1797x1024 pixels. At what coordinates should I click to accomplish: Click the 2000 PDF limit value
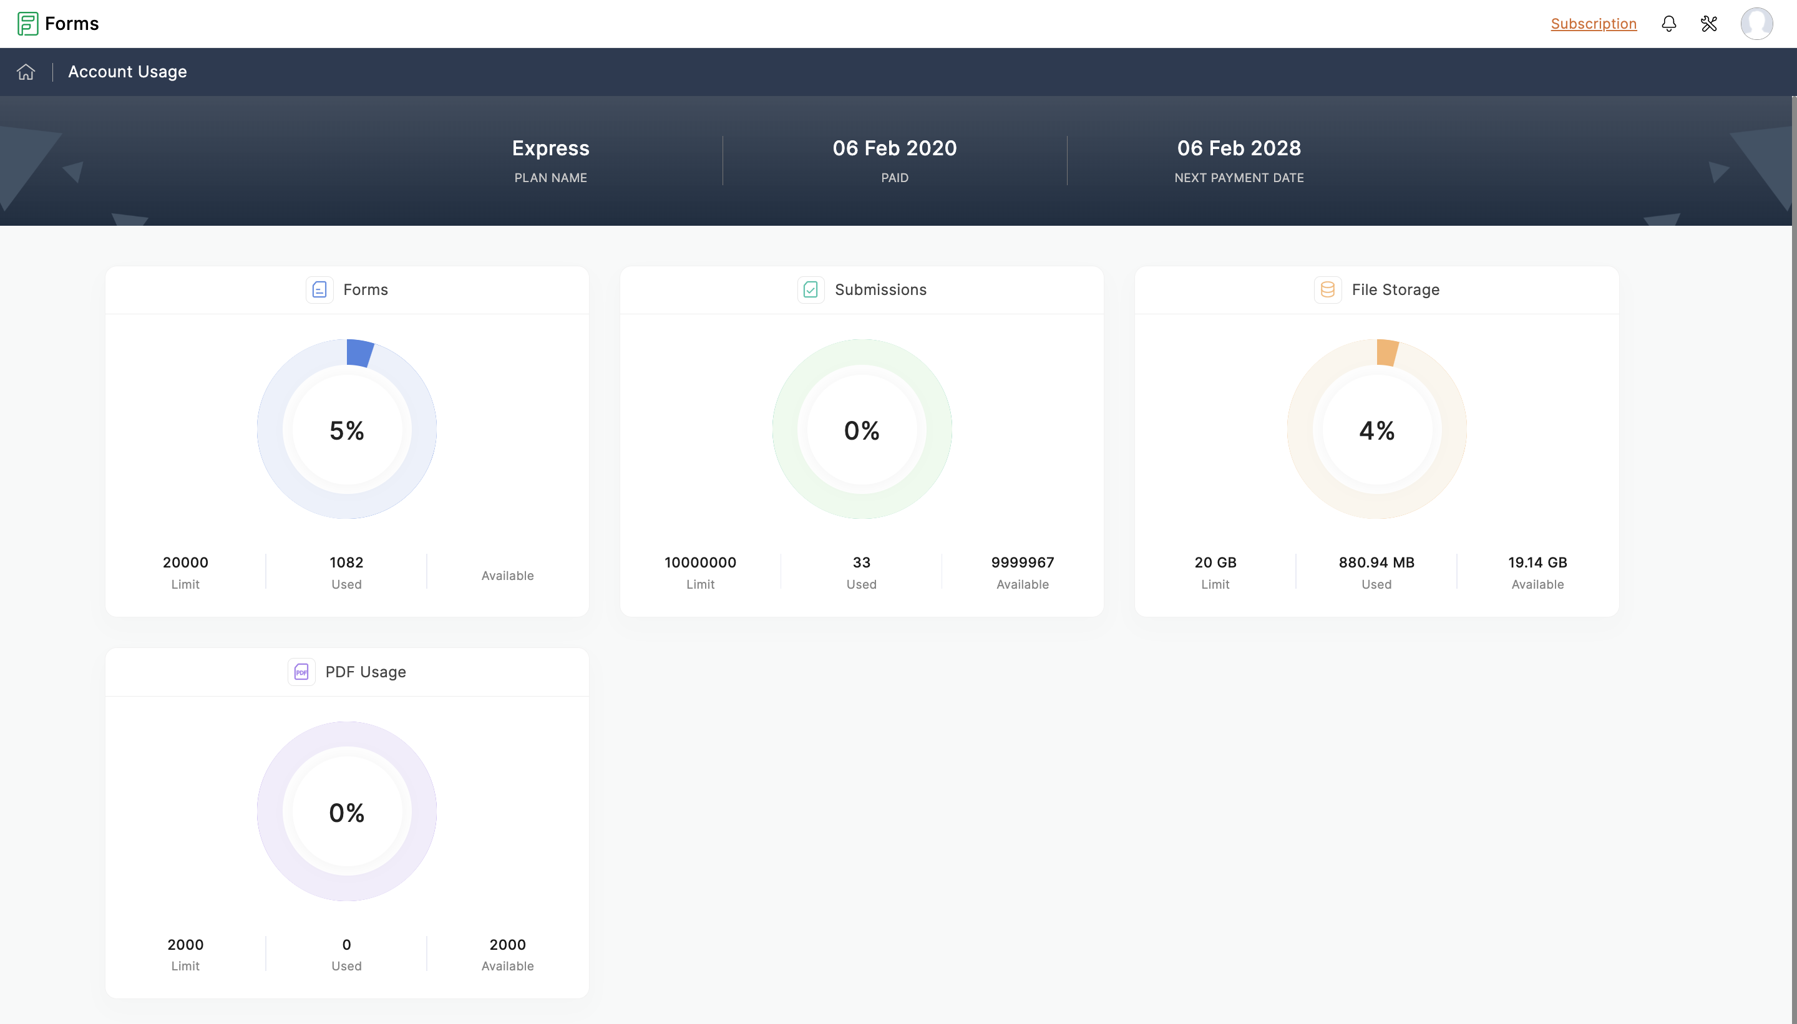click(x=186, y=945)
